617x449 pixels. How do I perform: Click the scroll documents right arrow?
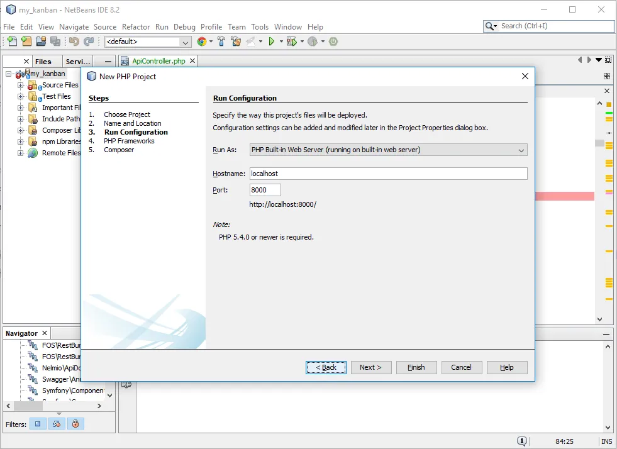(x=589, y=60)
